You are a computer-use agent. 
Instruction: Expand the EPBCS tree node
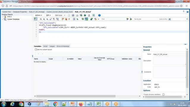coord(3,17)
